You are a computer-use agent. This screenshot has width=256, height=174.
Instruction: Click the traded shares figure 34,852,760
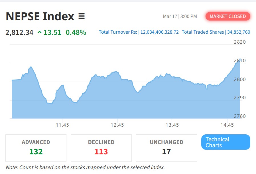point(239,32)
